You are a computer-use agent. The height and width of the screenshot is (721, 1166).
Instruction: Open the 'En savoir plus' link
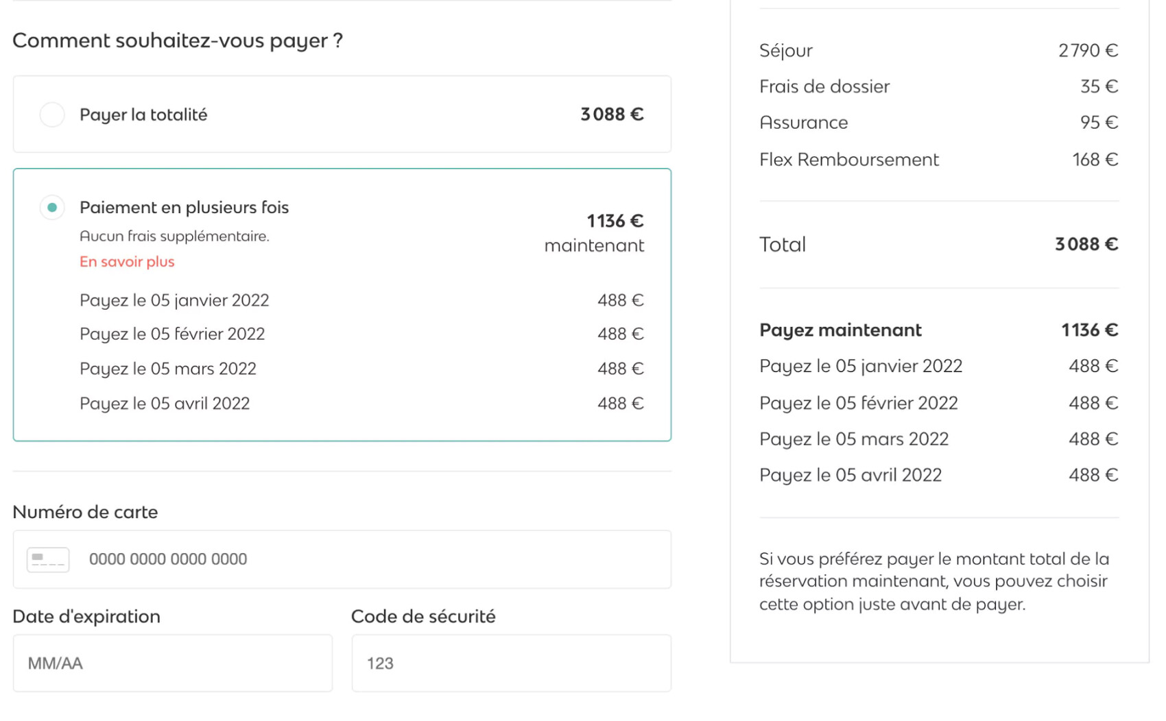[x=126, y=261]
